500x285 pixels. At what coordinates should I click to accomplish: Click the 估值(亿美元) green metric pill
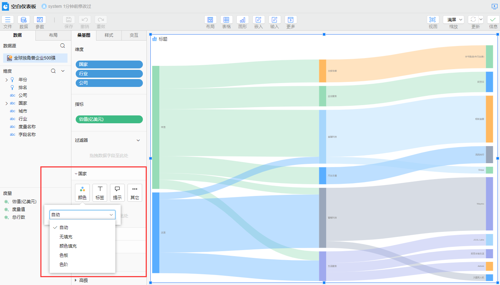[x=109, y=119]
